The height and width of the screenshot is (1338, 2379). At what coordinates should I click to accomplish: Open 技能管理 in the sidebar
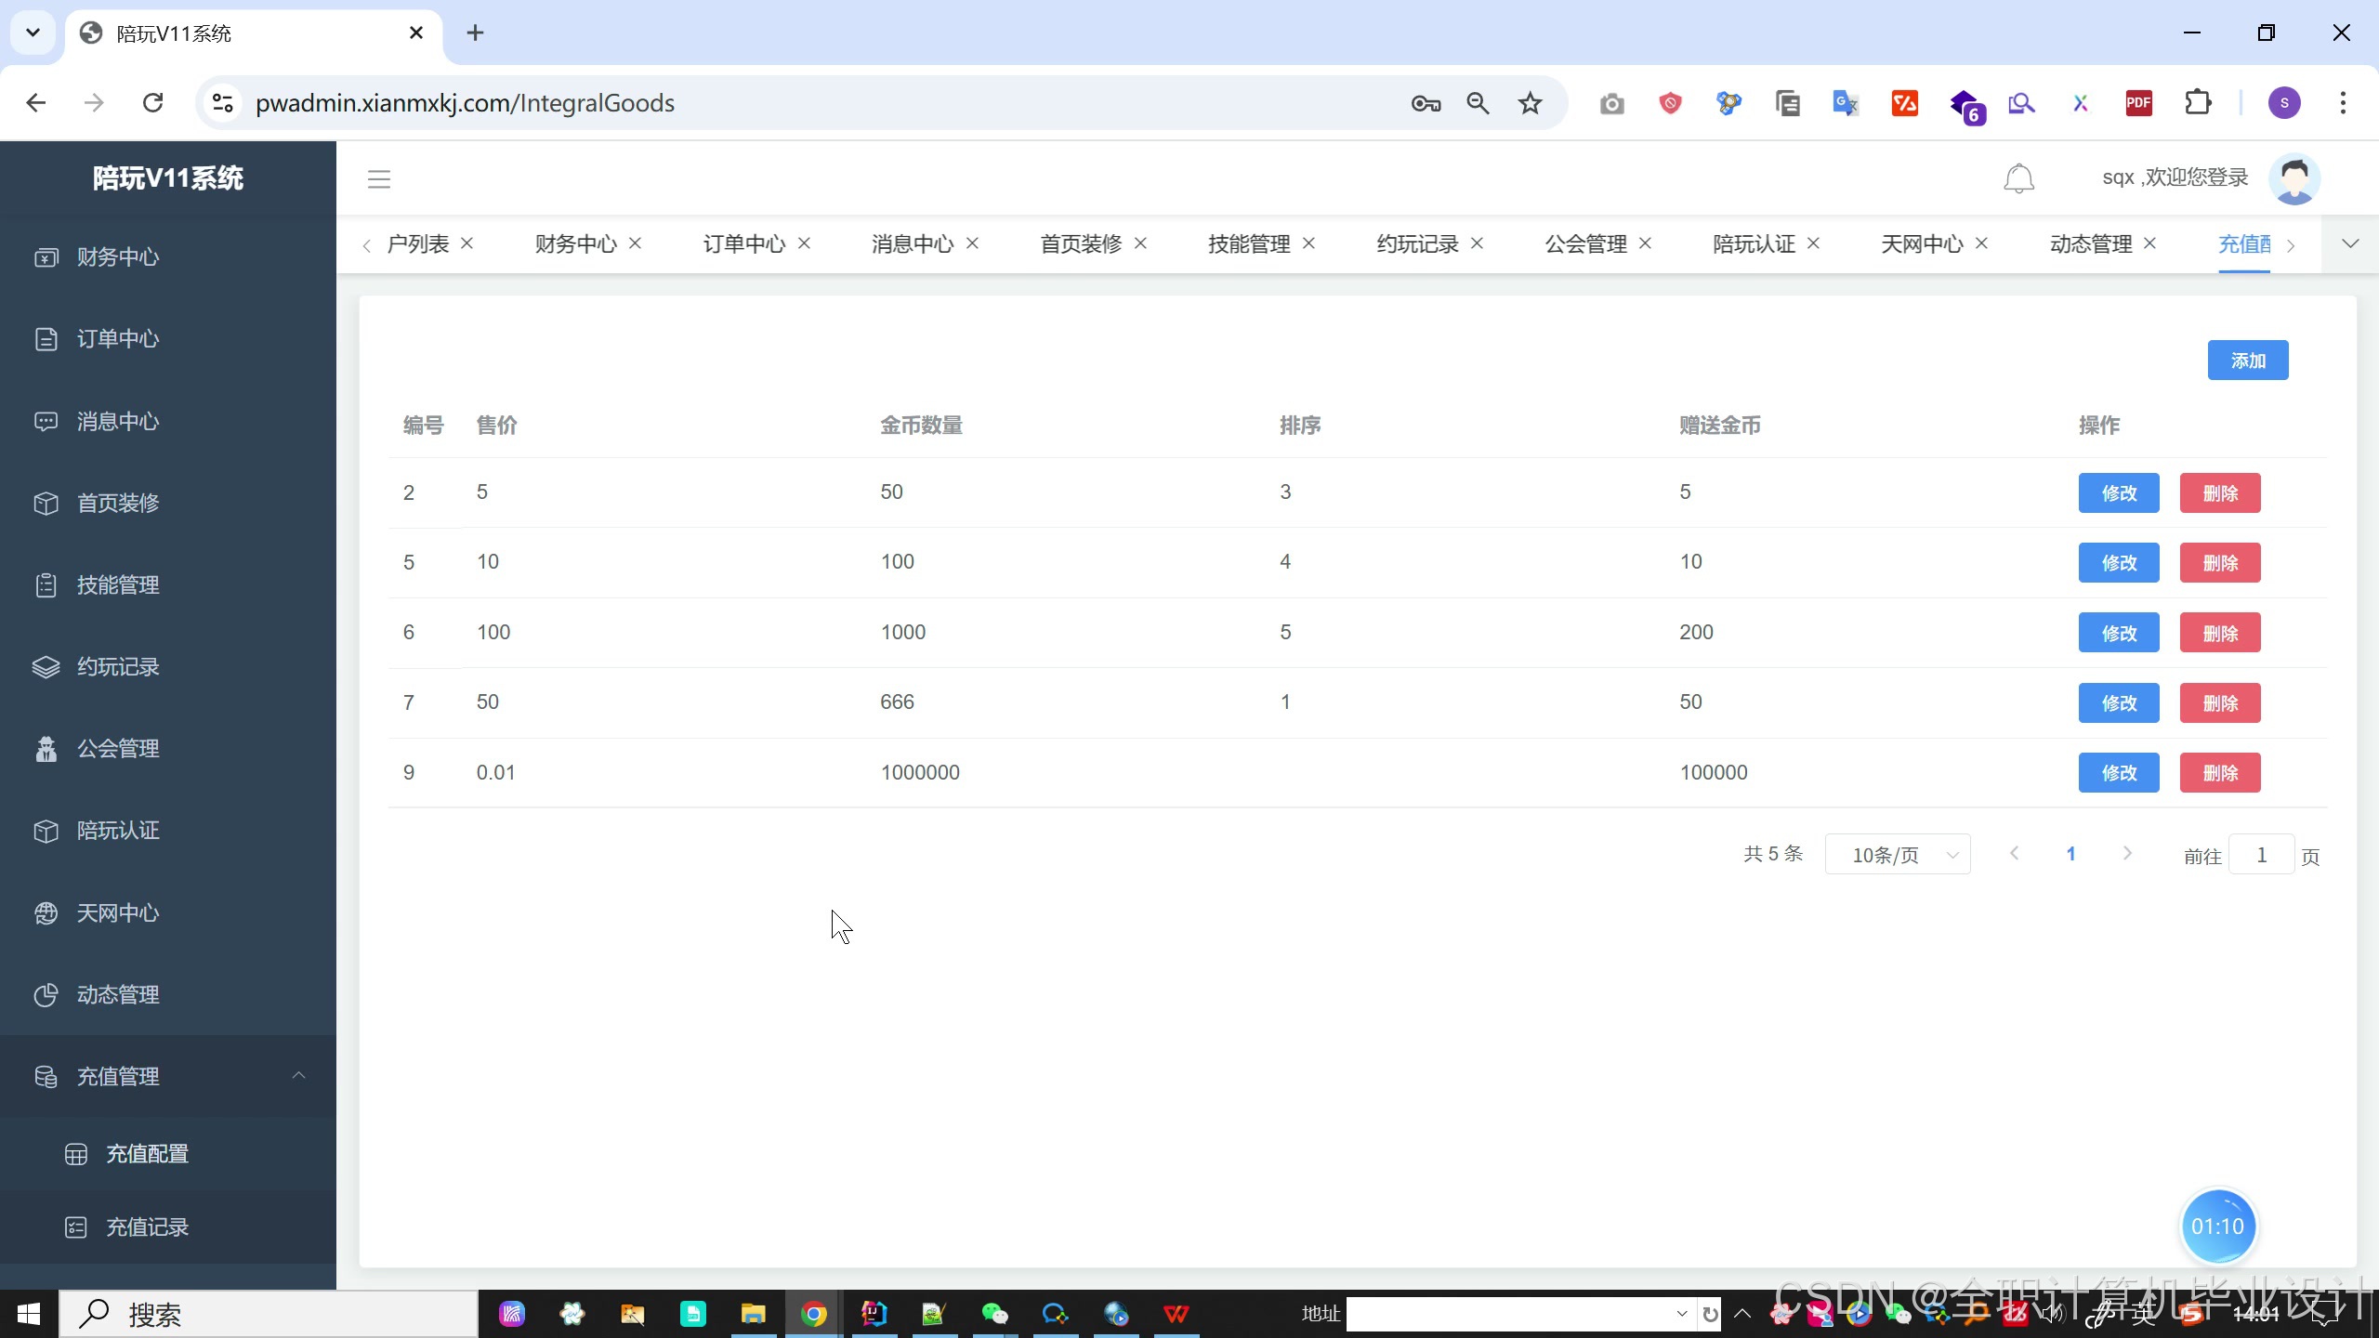168,584
